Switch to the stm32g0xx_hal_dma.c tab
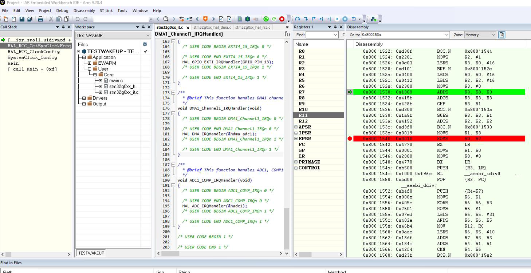This screenshot has height=273, width=531. [212, 27]
